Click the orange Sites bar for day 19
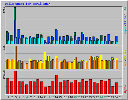The width and height of the screenshot is (128, 100). [x=76, y=63]
